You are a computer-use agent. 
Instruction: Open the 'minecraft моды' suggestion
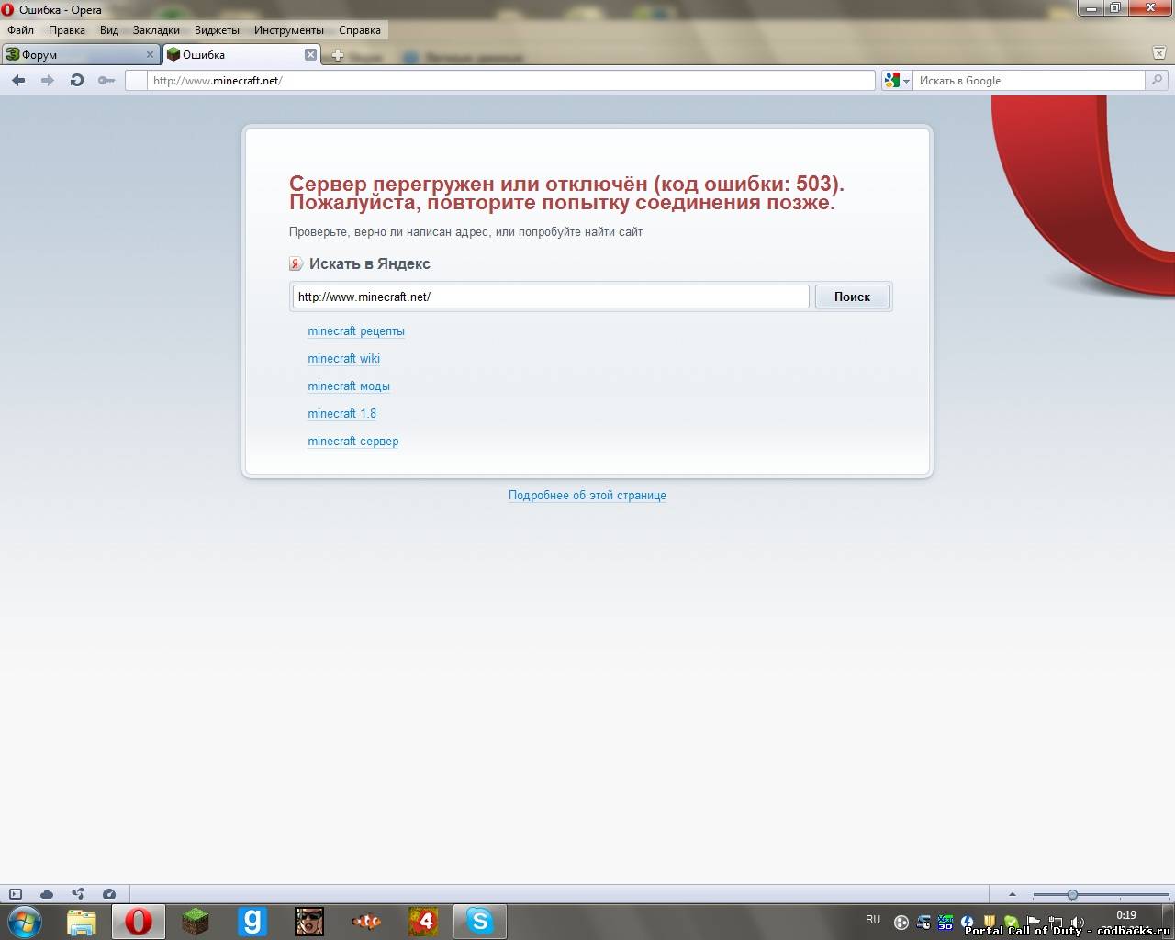click(349, 386)
